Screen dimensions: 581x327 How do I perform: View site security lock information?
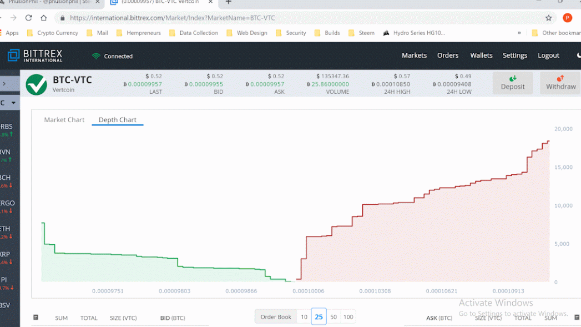(x=62, y=18)
